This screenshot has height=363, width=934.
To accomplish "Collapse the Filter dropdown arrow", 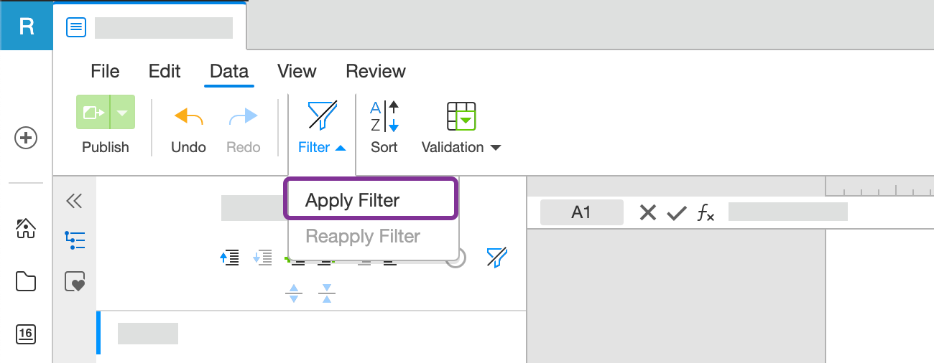I will (x=341, y=148).
